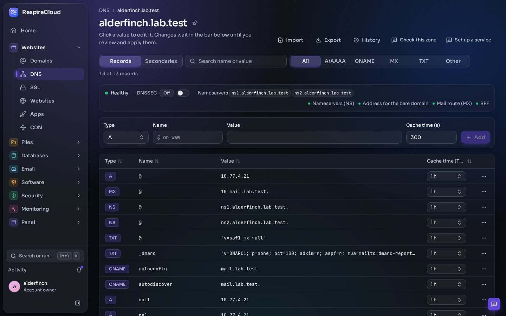Image resolution: width=506 pixels, height=316 pixels.
Task: Open the Activity notifications bell
Action: click(x=79, y=270)
